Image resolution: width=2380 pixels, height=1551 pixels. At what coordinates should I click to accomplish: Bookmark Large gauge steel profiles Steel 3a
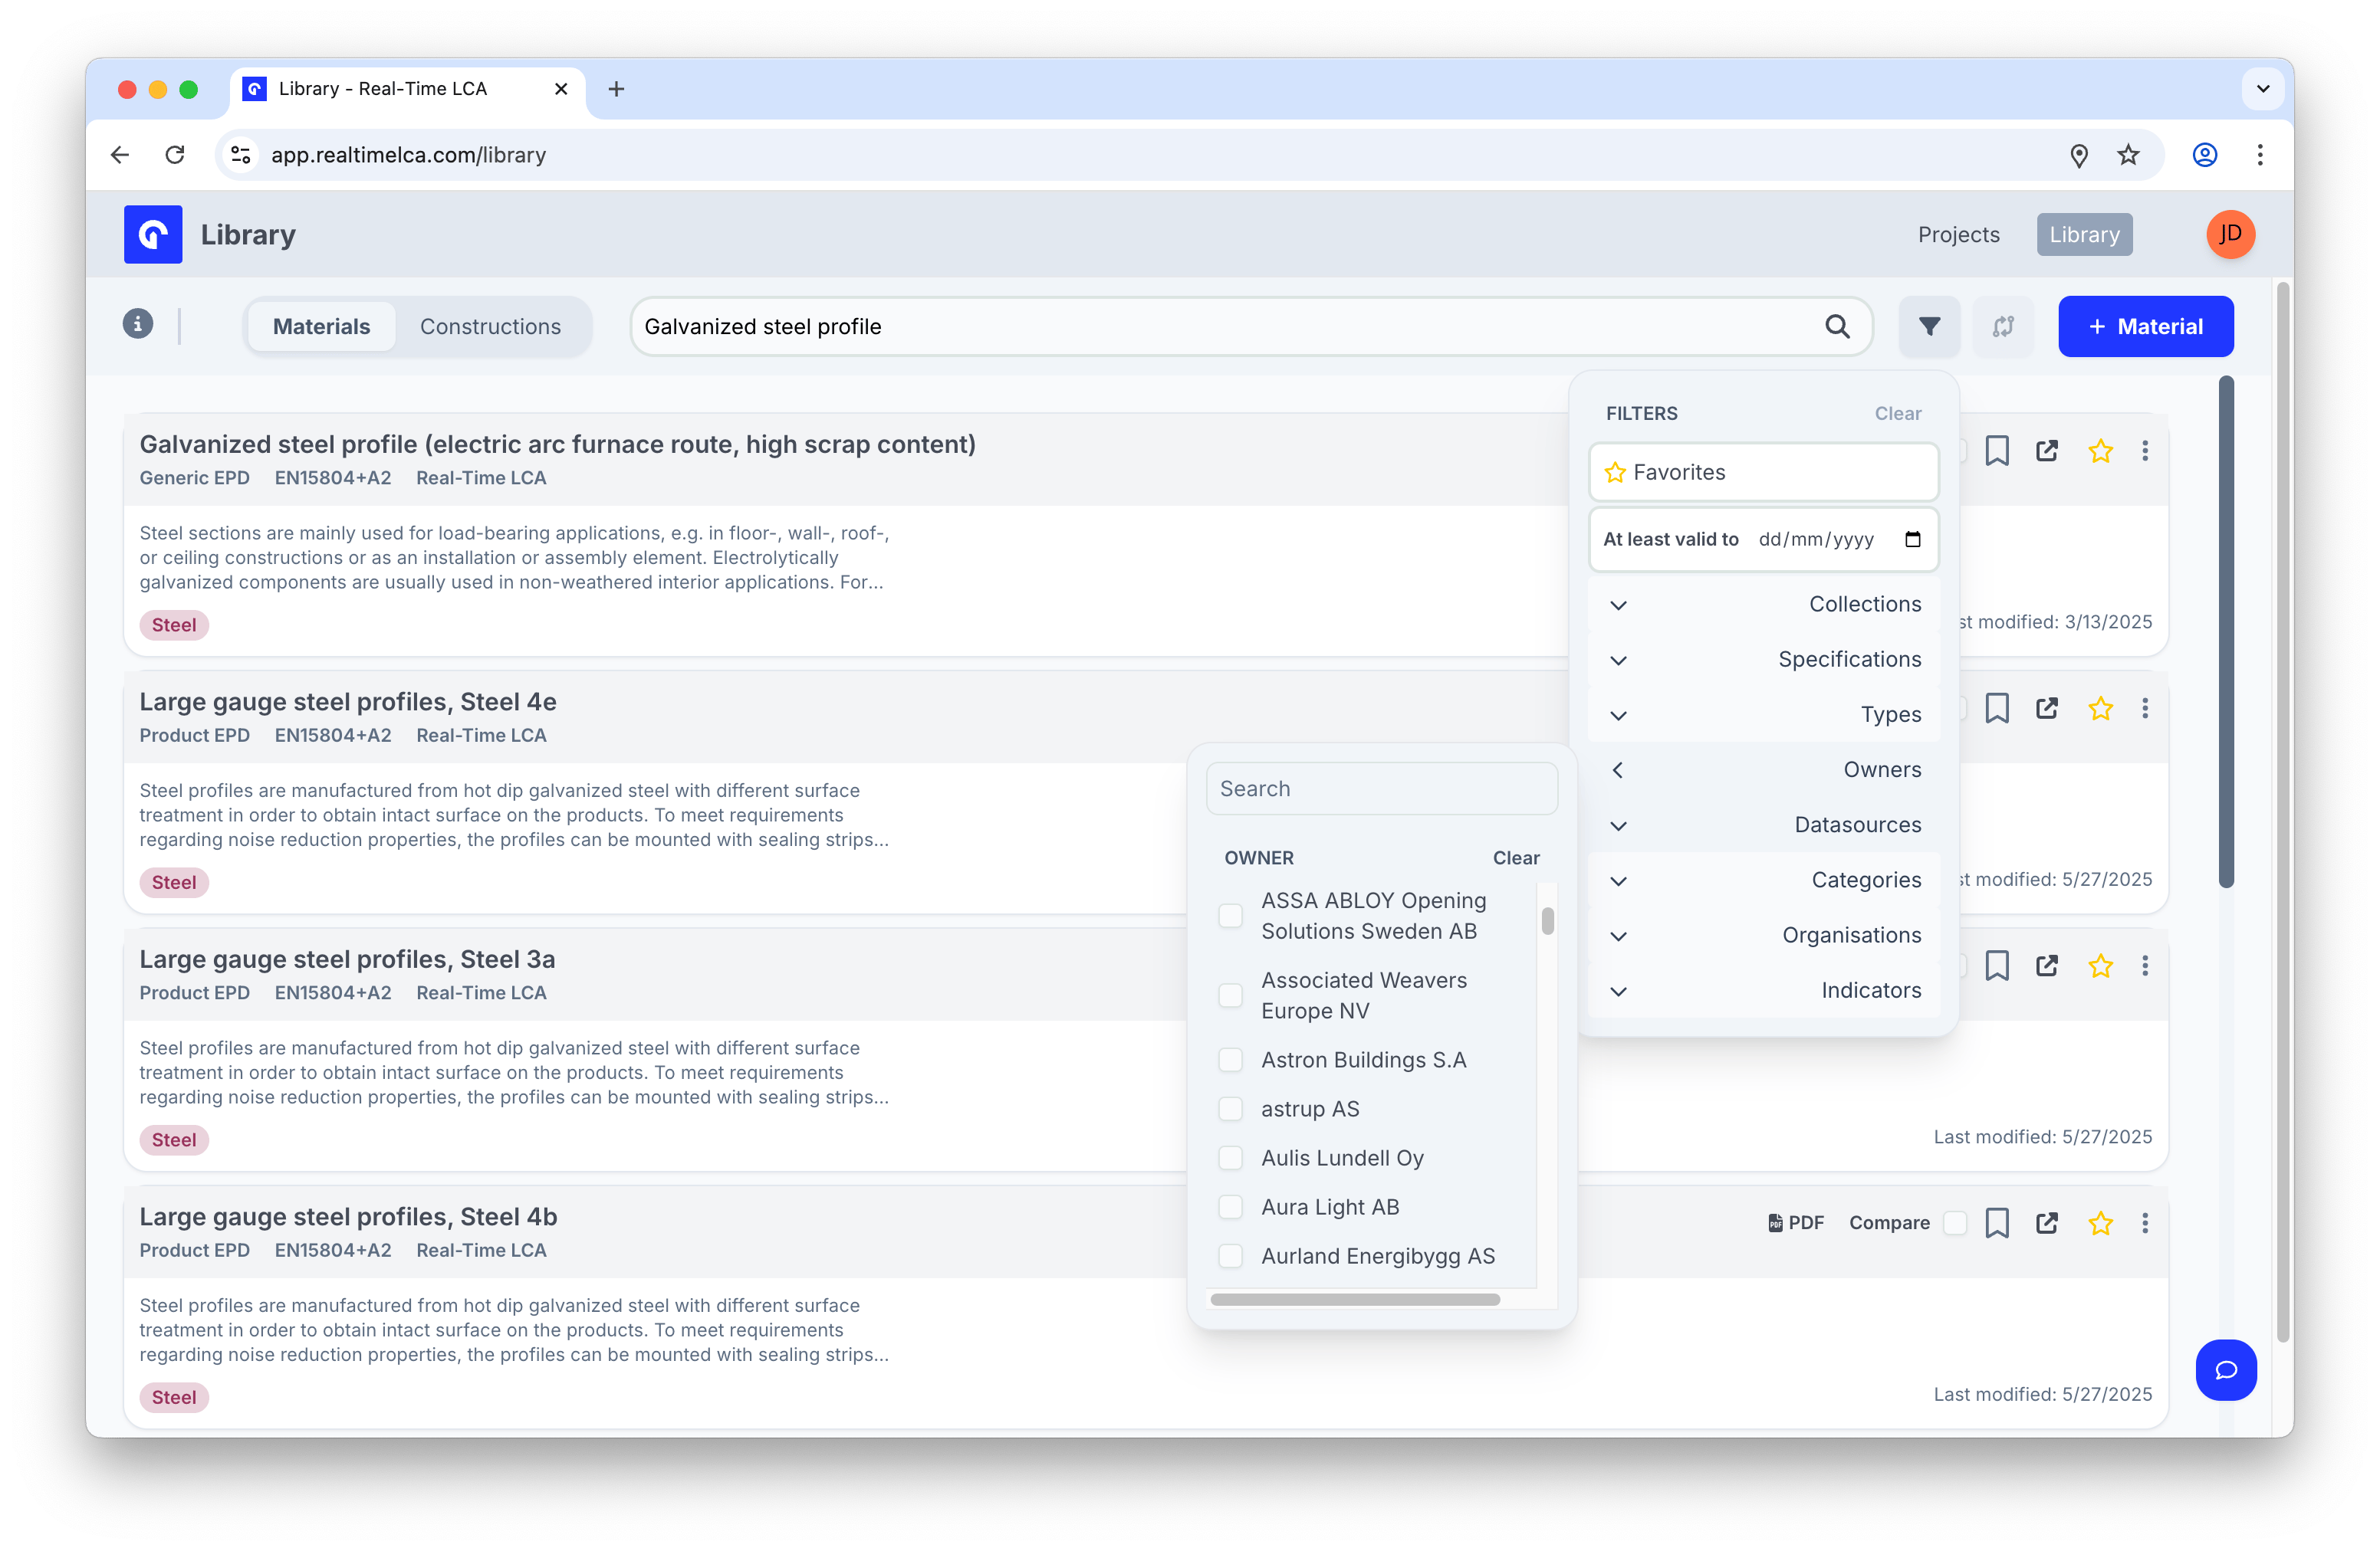coord(1996,966)
